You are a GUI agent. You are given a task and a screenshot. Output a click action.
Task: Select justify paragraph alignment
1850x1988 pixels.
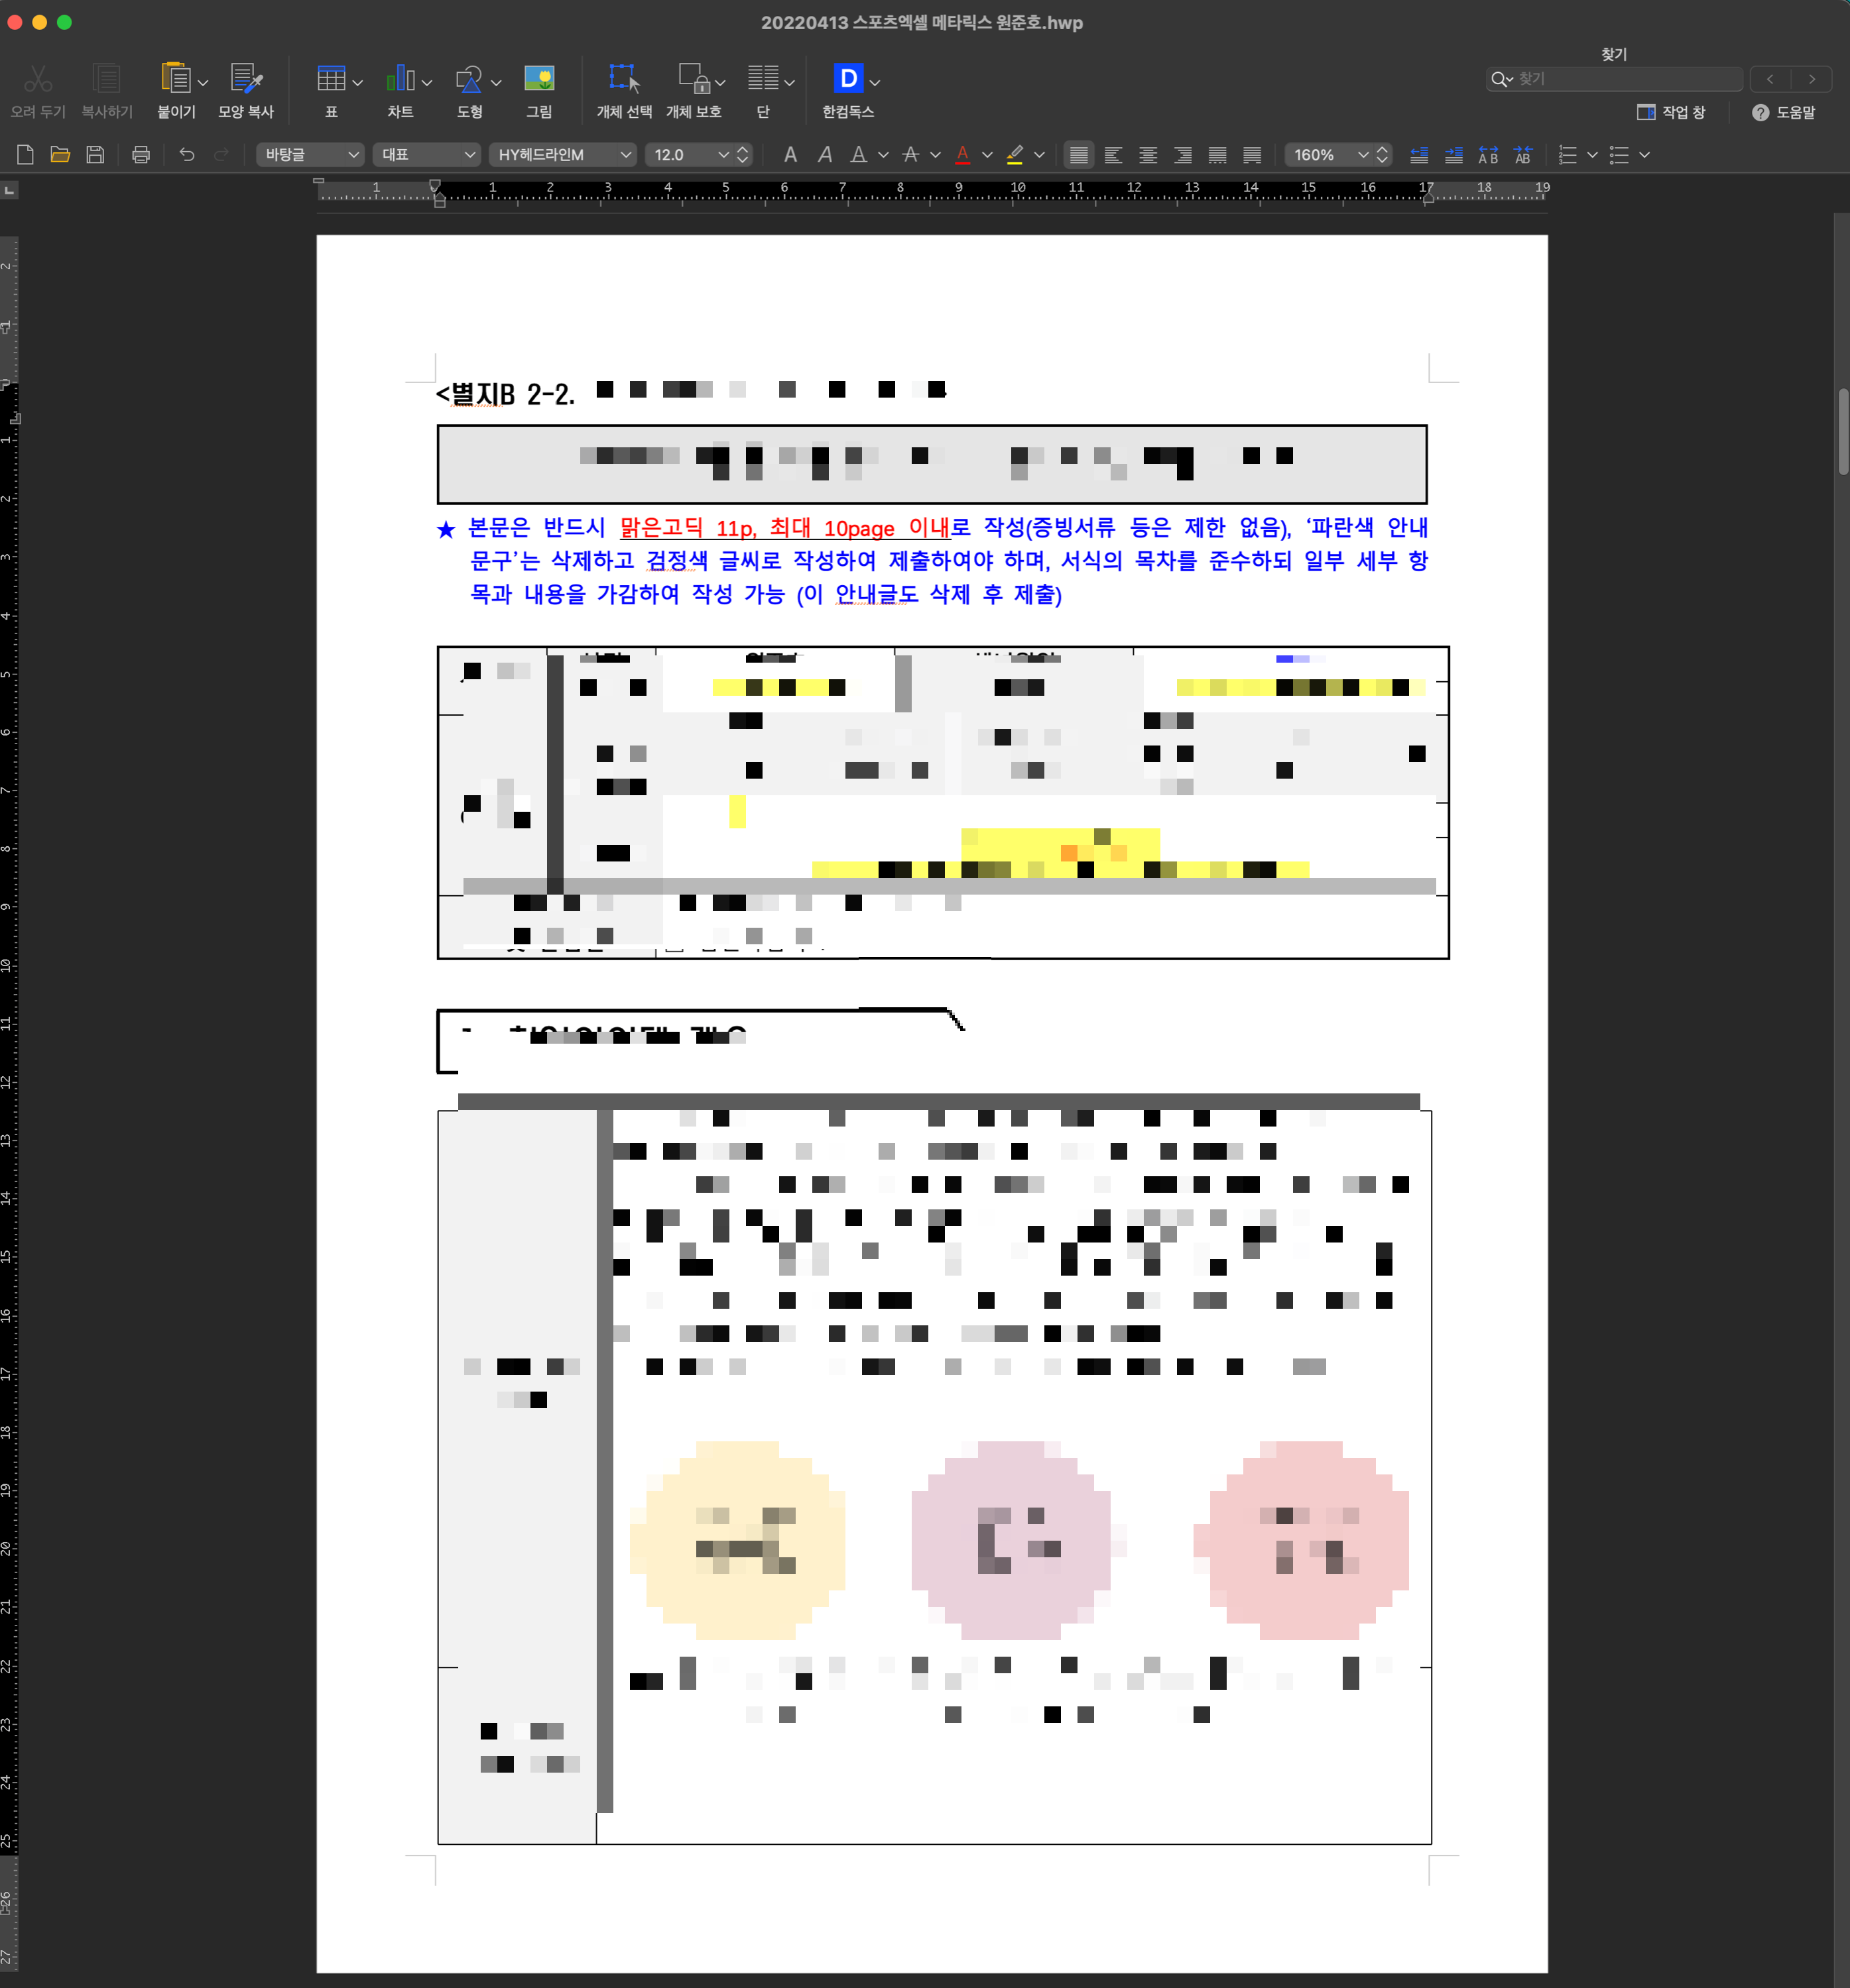[1079, 154]
